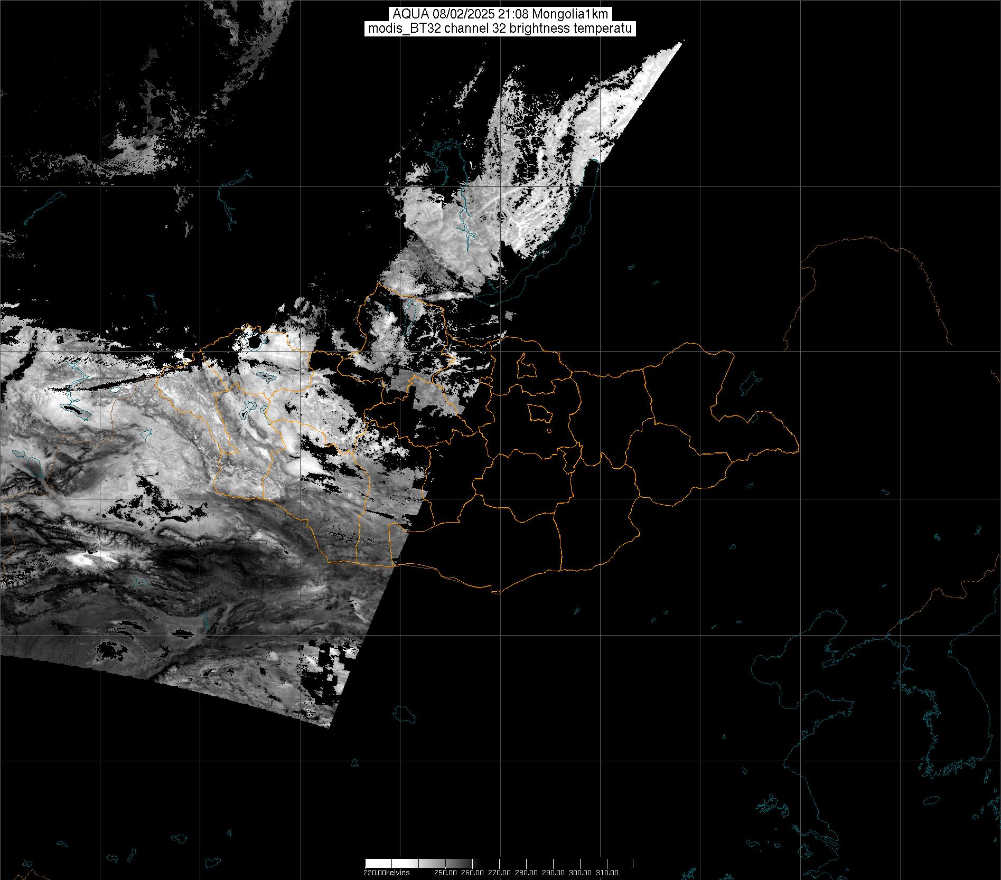Click the "260.00" scale label
The image size is (1001, 880).
[x=472, y=873]
